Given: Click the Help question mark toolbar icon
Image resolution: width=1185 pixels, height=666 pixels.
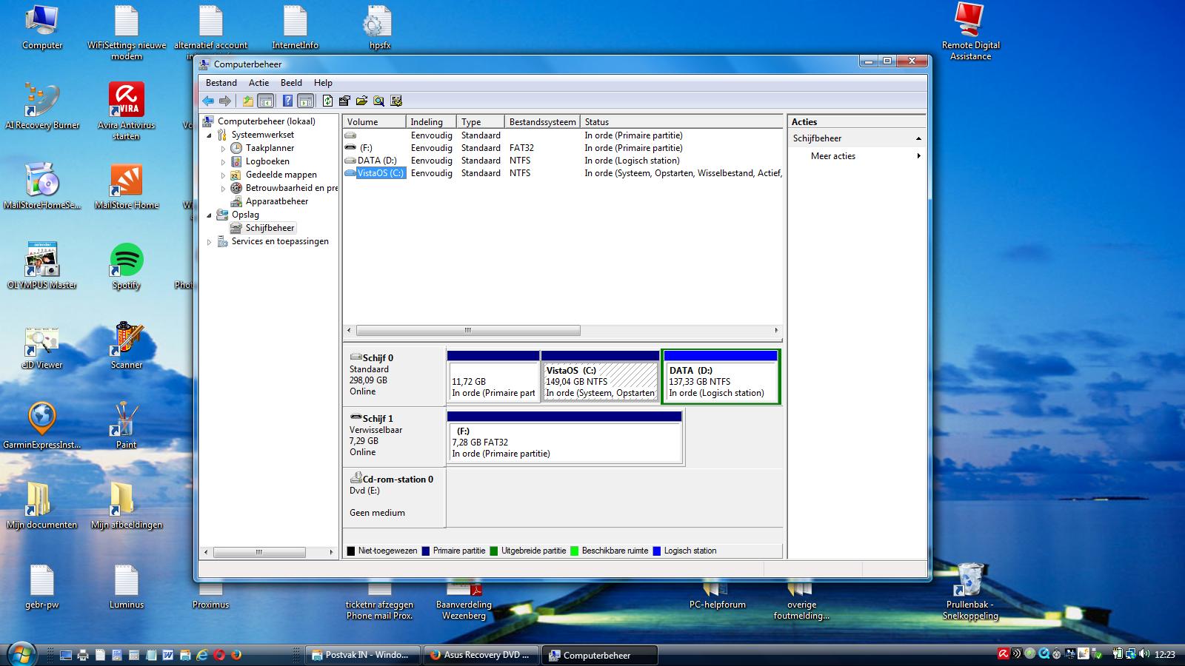Looking at the screenshot, I should point(287,101).
